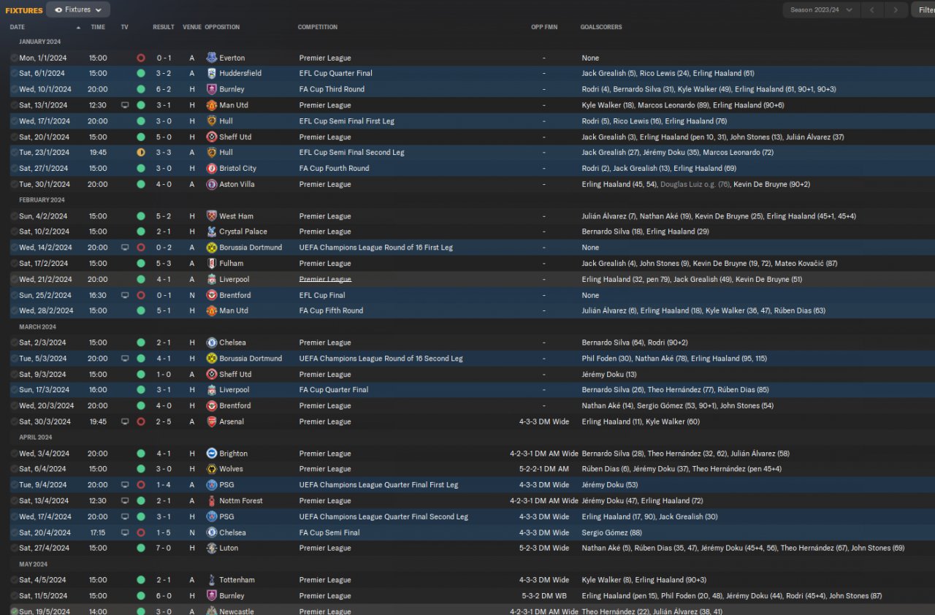Open the Tottenham team name link
935x615 pixels.
tap(237, 580)
